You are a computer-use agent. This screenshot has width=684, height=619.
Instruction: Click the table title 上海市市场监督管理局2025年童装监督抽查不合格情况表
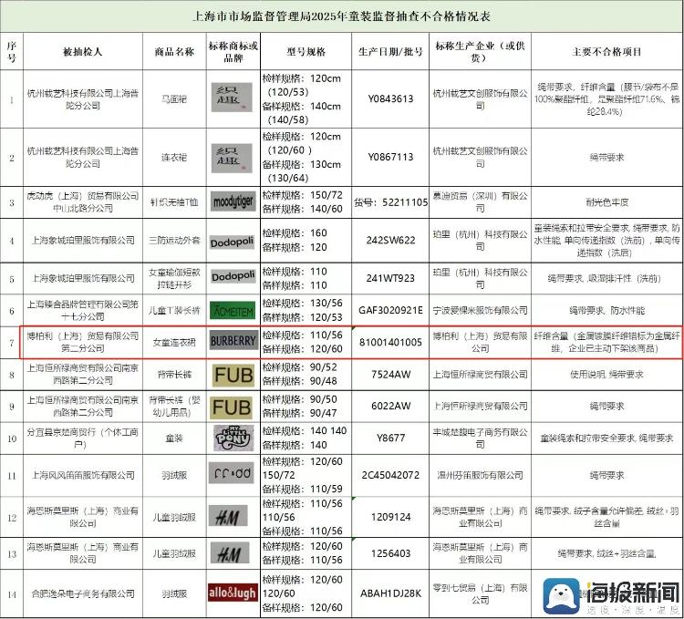(342, 16)
